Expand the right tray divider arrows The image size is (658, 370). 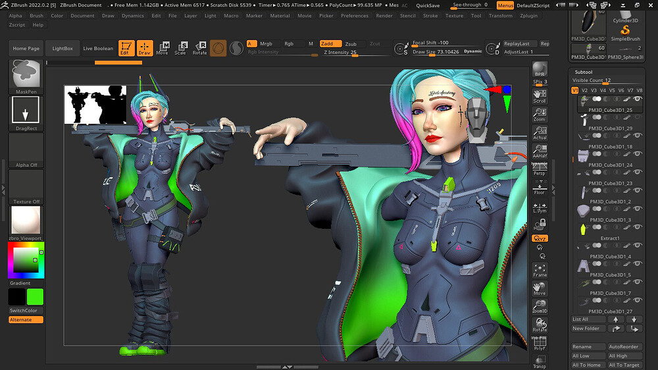[x=553, y=190]
